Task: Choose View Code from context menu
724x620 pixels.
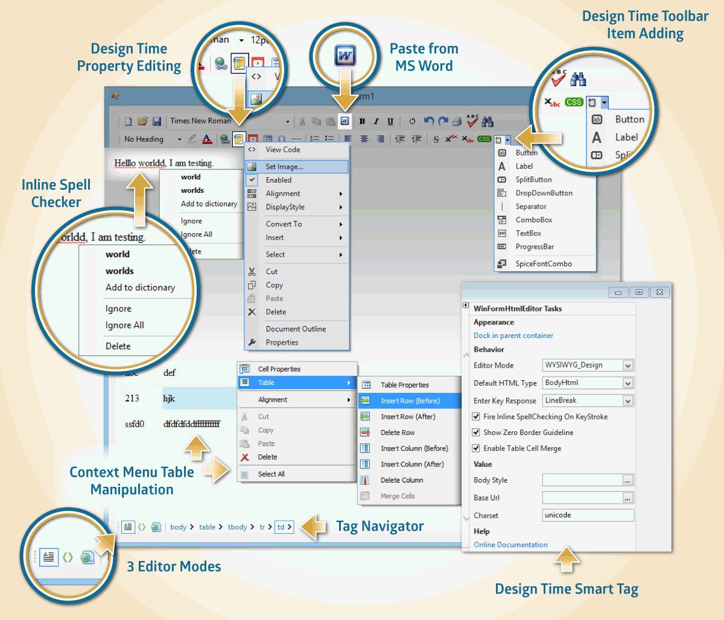Action: (297, 150)
